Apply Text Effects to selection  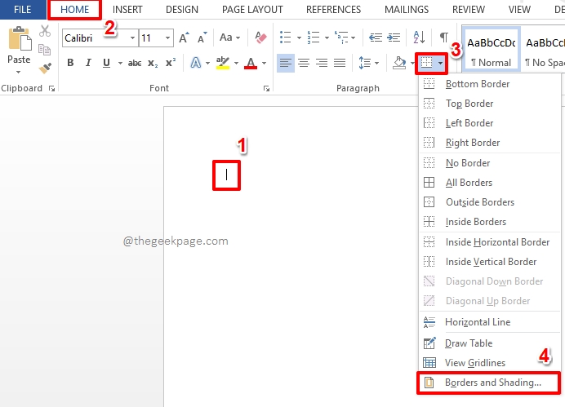point(196,63)
